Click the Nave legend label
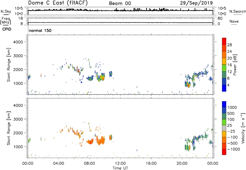 tap(234, 21)
